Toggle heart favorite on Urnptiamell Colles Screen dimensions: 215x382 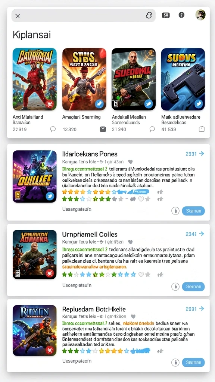click(130, 242)
